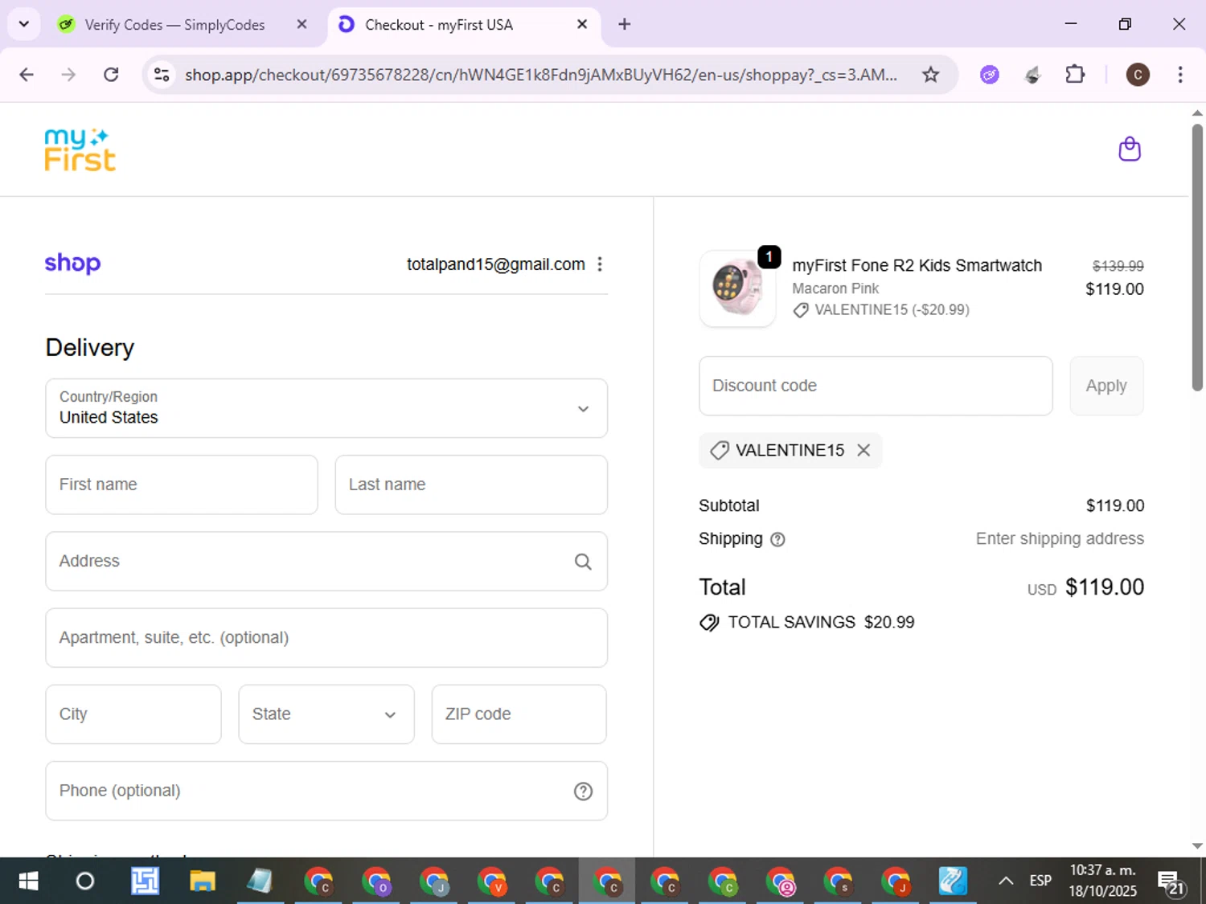Image resolution: width=1206 pixels, height=904 pixels.
Task: Click the Enter shipping address text
Action: click(1060, 538)
